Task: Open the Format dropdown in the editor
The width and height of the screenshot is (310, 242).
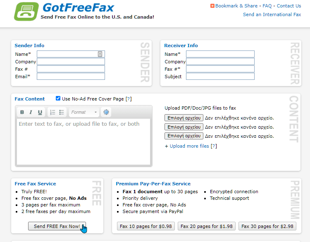Action: (84, 112)
